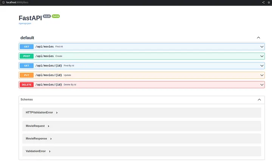Click the Schemas section title
272x164 pixels.
click(26, 100)
